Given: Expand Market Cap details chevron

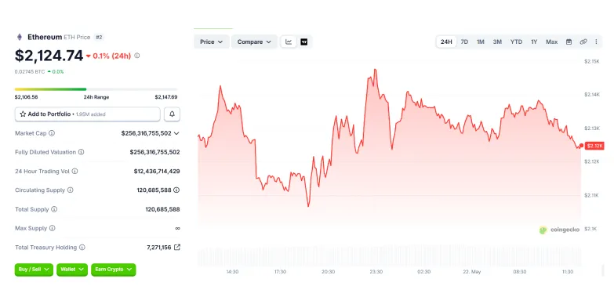Looking at the screenshot, I should pyautogui.click(x=176, y=133).
